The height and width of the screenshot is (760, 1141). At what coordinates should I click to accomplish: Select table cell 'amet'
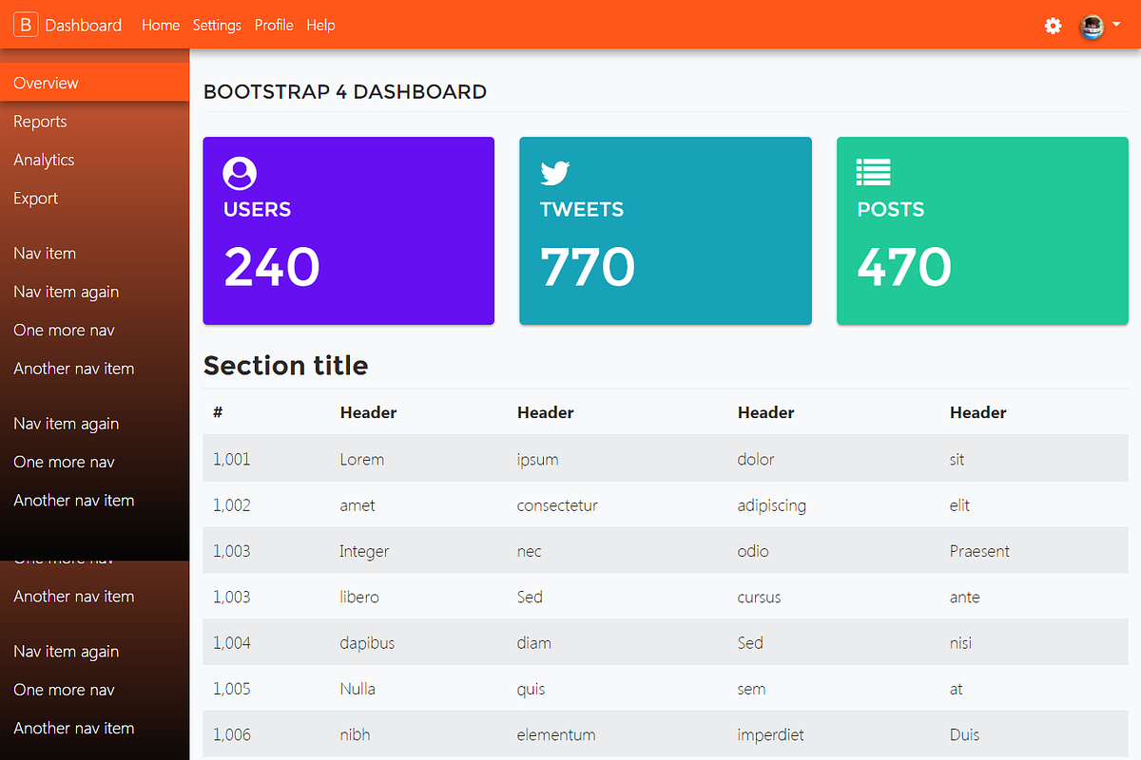(x=358, y=505)
